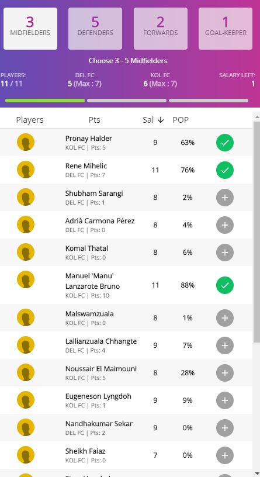This screenshot has height=477, width=260.
Task: Click the green progress bar segment
Action: tap(45, 101)
